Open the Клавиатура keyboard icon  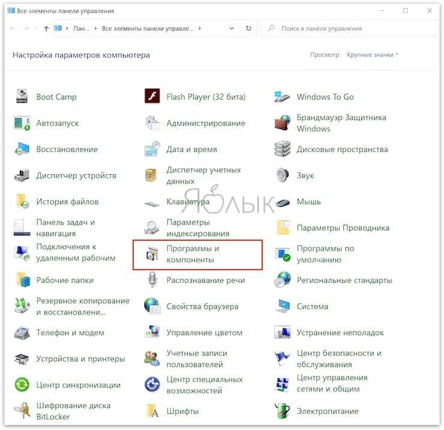[152, 204]
